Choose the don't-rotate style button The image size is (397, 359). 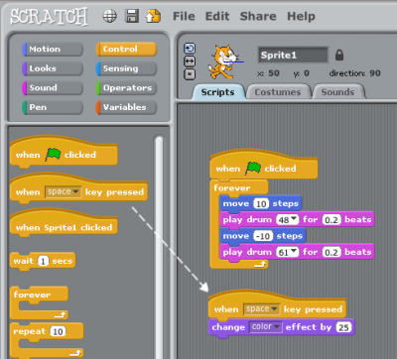click(190, 74)
